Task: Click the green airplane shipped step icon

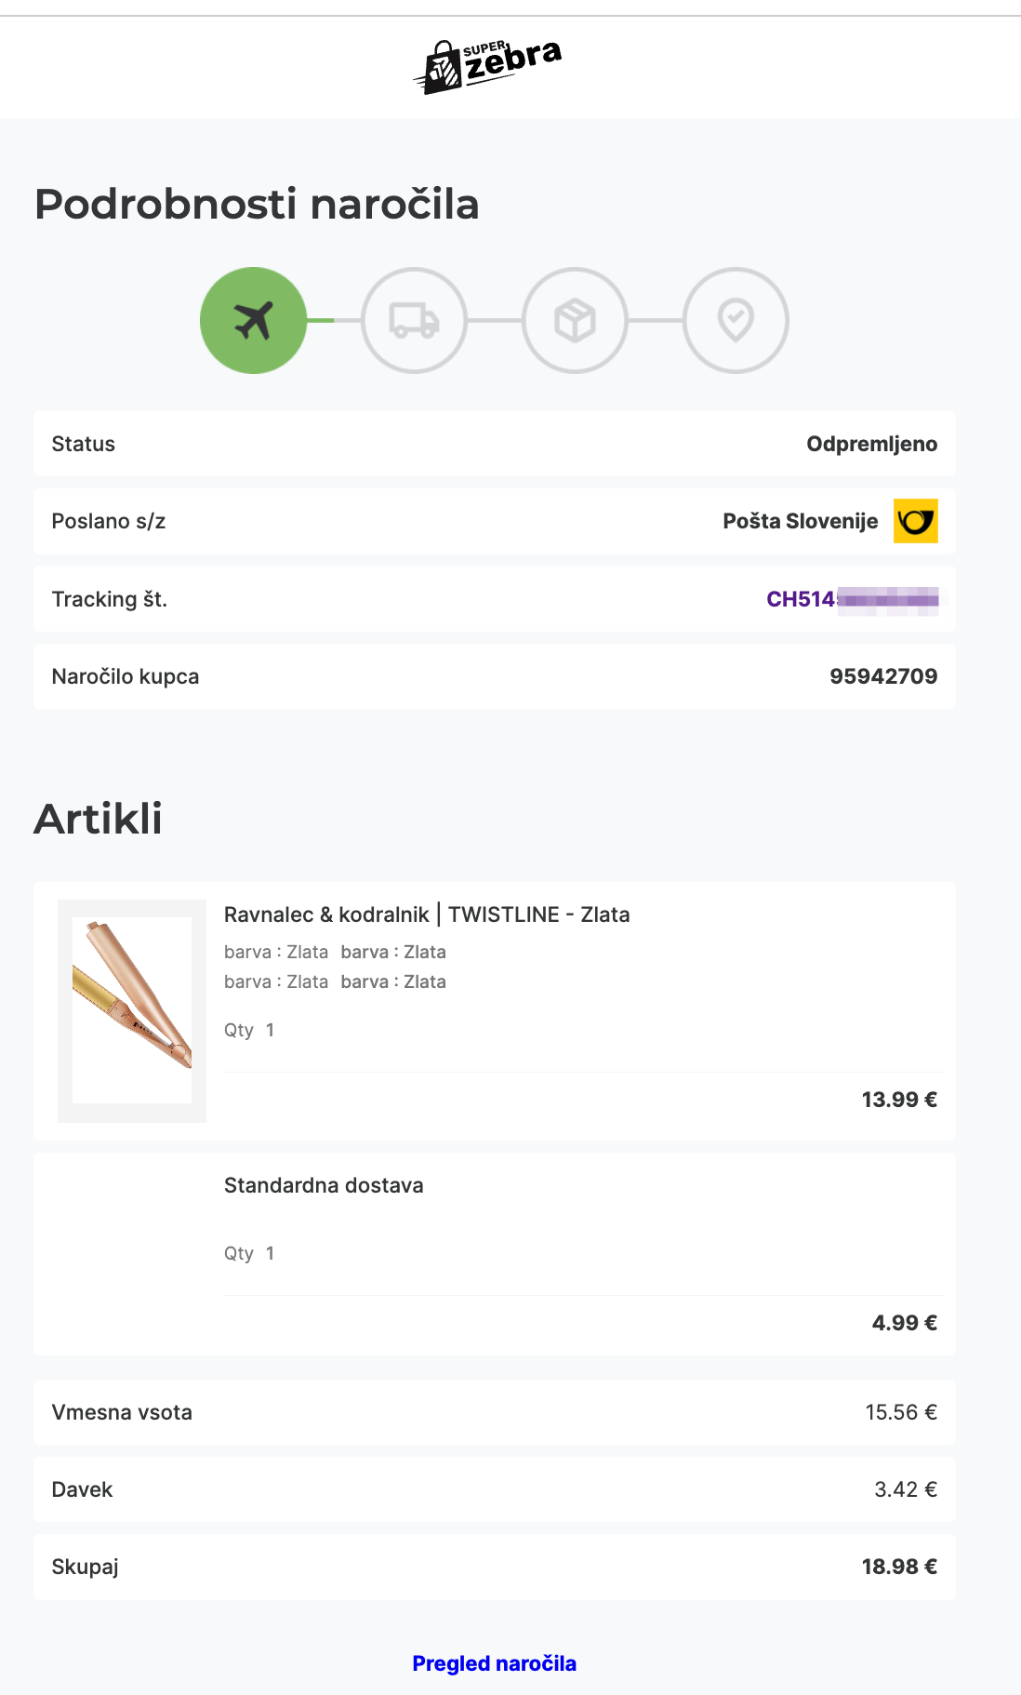Action: click(x=253, y=321)
